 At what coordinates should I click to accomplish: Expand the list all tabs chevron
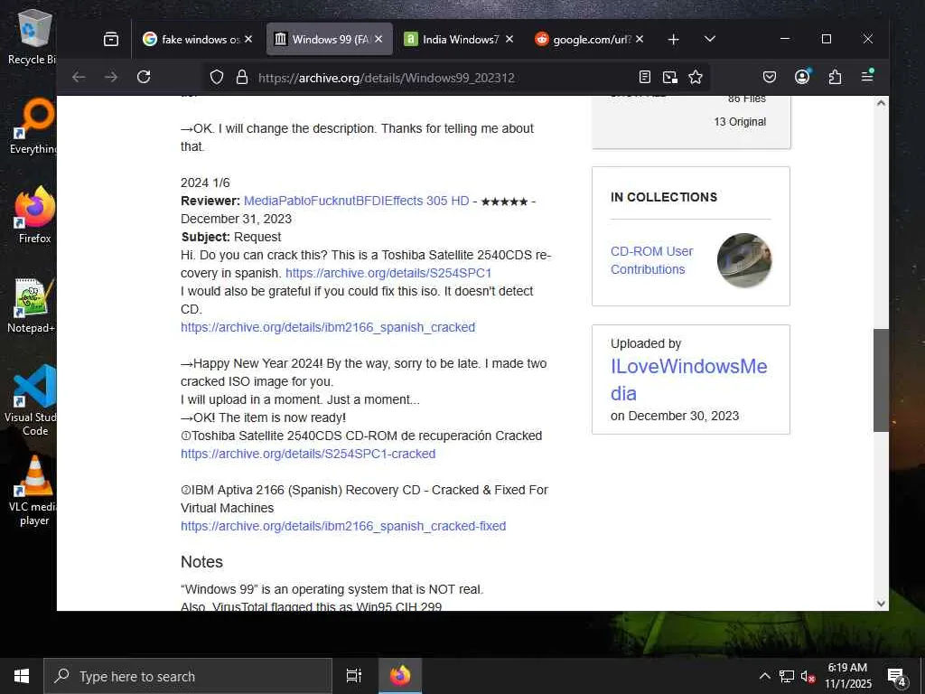tap(710, 39)
